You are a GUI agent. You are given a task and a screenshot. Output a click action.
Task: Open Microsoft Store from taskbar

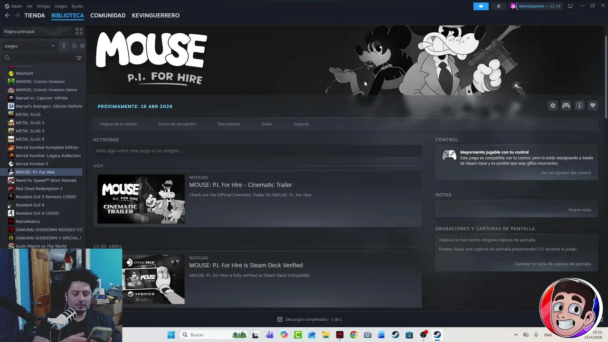click(409, 335)
